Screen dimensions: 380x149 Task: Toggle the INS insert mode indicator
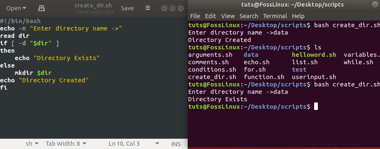point(176,144)
